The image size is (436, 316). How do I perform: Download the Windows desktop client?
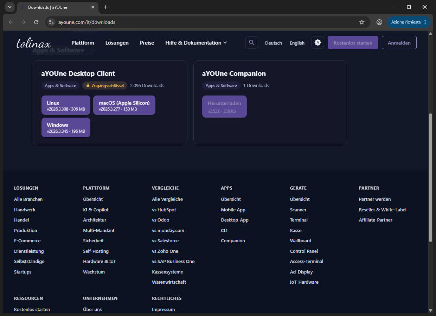pyautogui.click(x=66, y=127)
